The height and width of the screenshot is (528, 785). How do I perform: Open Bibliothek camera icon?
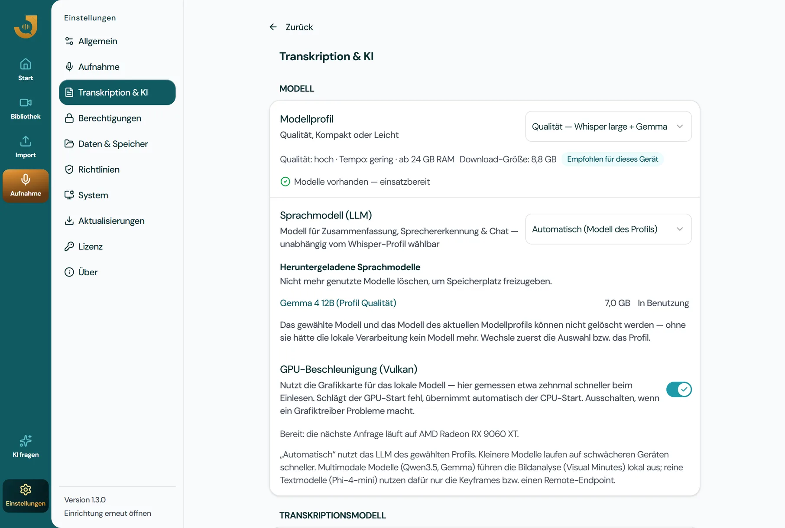click(x=26, y=103)
